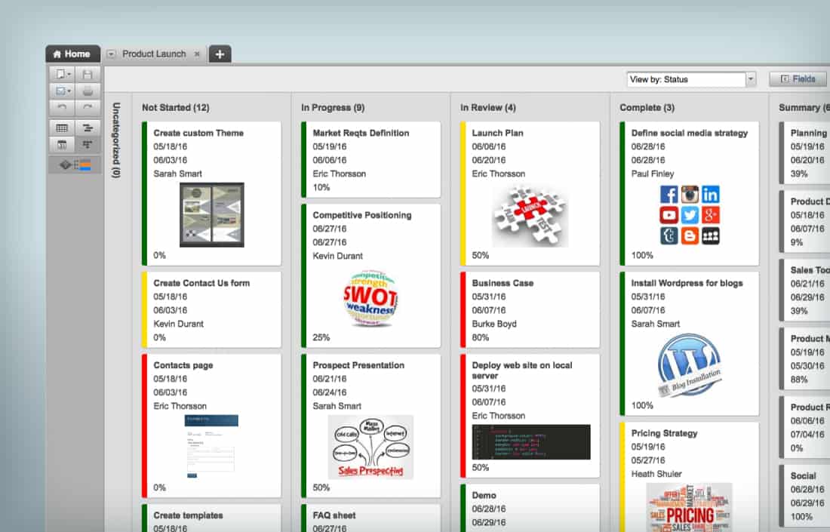The height and width of the screenshot is (532, 830).
Task: Click the Fields button
Action: click(797, 78)
